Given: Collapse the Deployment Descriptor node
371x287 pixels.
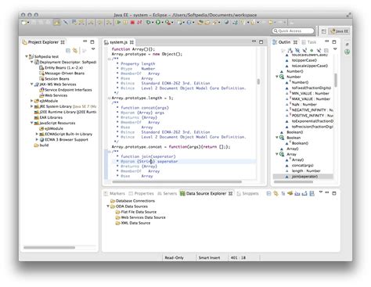Looking at the screenshot, I should pyautogui.click(x=32, y=62).
